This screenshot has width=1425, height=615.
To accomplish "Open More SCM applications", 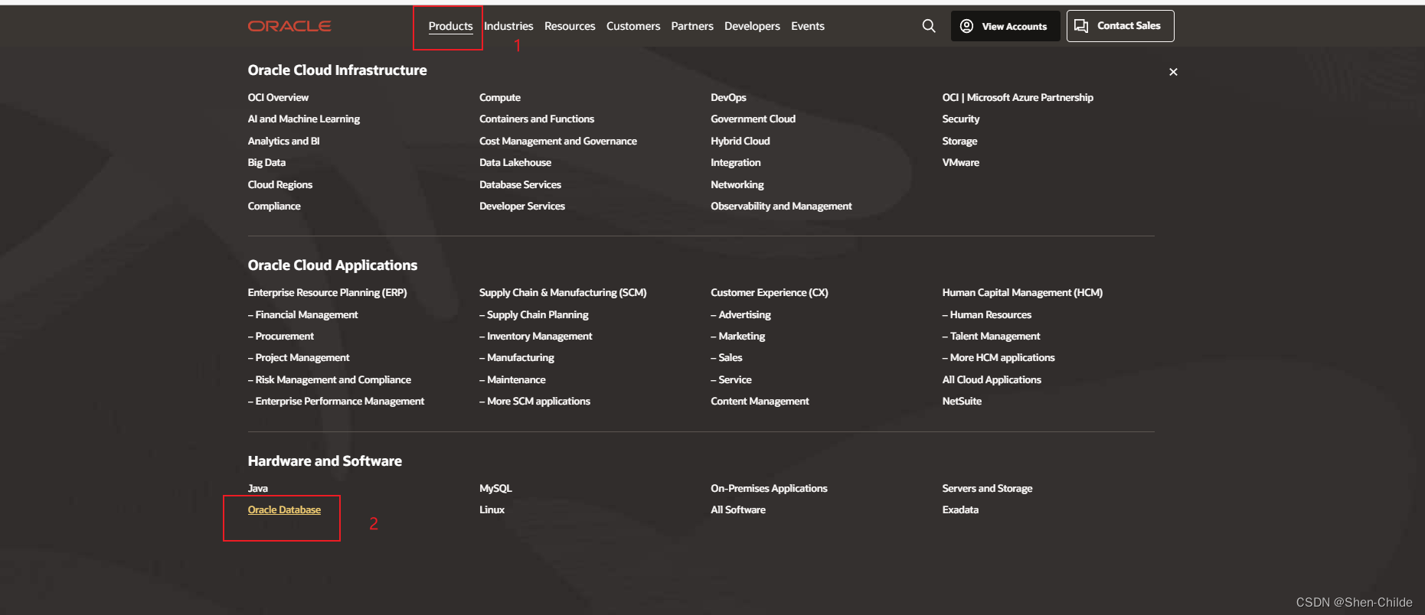I will coord(534,401).
